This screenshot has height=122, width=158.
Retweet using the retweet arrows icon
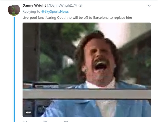point(45,121)
